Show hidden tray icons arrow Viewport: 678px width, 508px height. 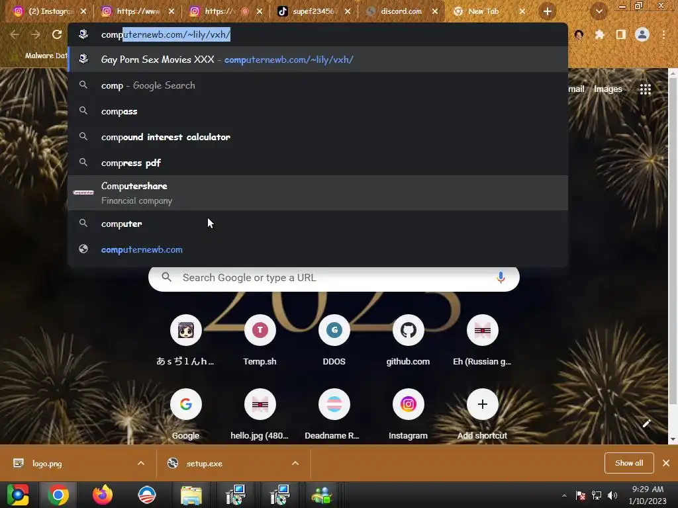point(564,495)
